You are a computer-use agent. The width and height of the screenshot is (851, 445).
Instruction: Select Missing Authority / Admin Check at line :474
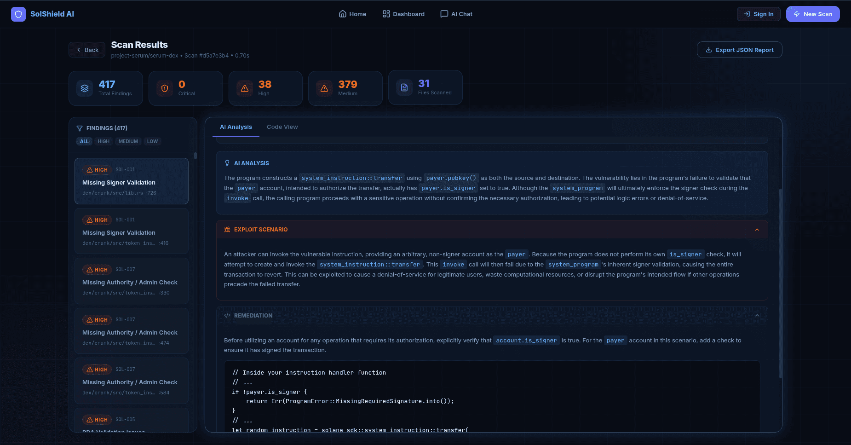click(x=132, y=331)
